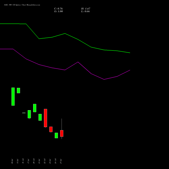The image size is (169, 169).
Task: Click the short green candle above 13 Jul
Action: [19, 91]
